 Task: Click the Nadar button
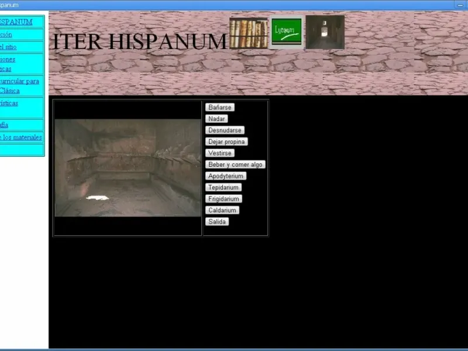click(x=216, y=119)
